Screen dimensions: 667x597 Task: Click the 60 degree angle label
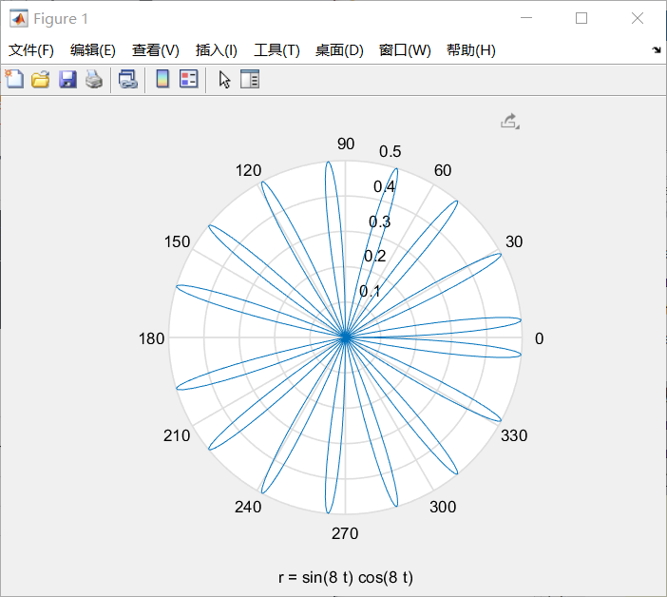pos(443,170)
